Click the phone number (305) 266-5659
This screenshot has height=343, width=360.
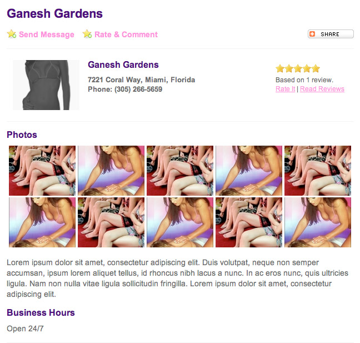(138, 89)
